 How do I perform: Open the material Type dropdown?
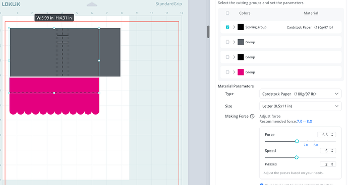(x=300, y=94)
